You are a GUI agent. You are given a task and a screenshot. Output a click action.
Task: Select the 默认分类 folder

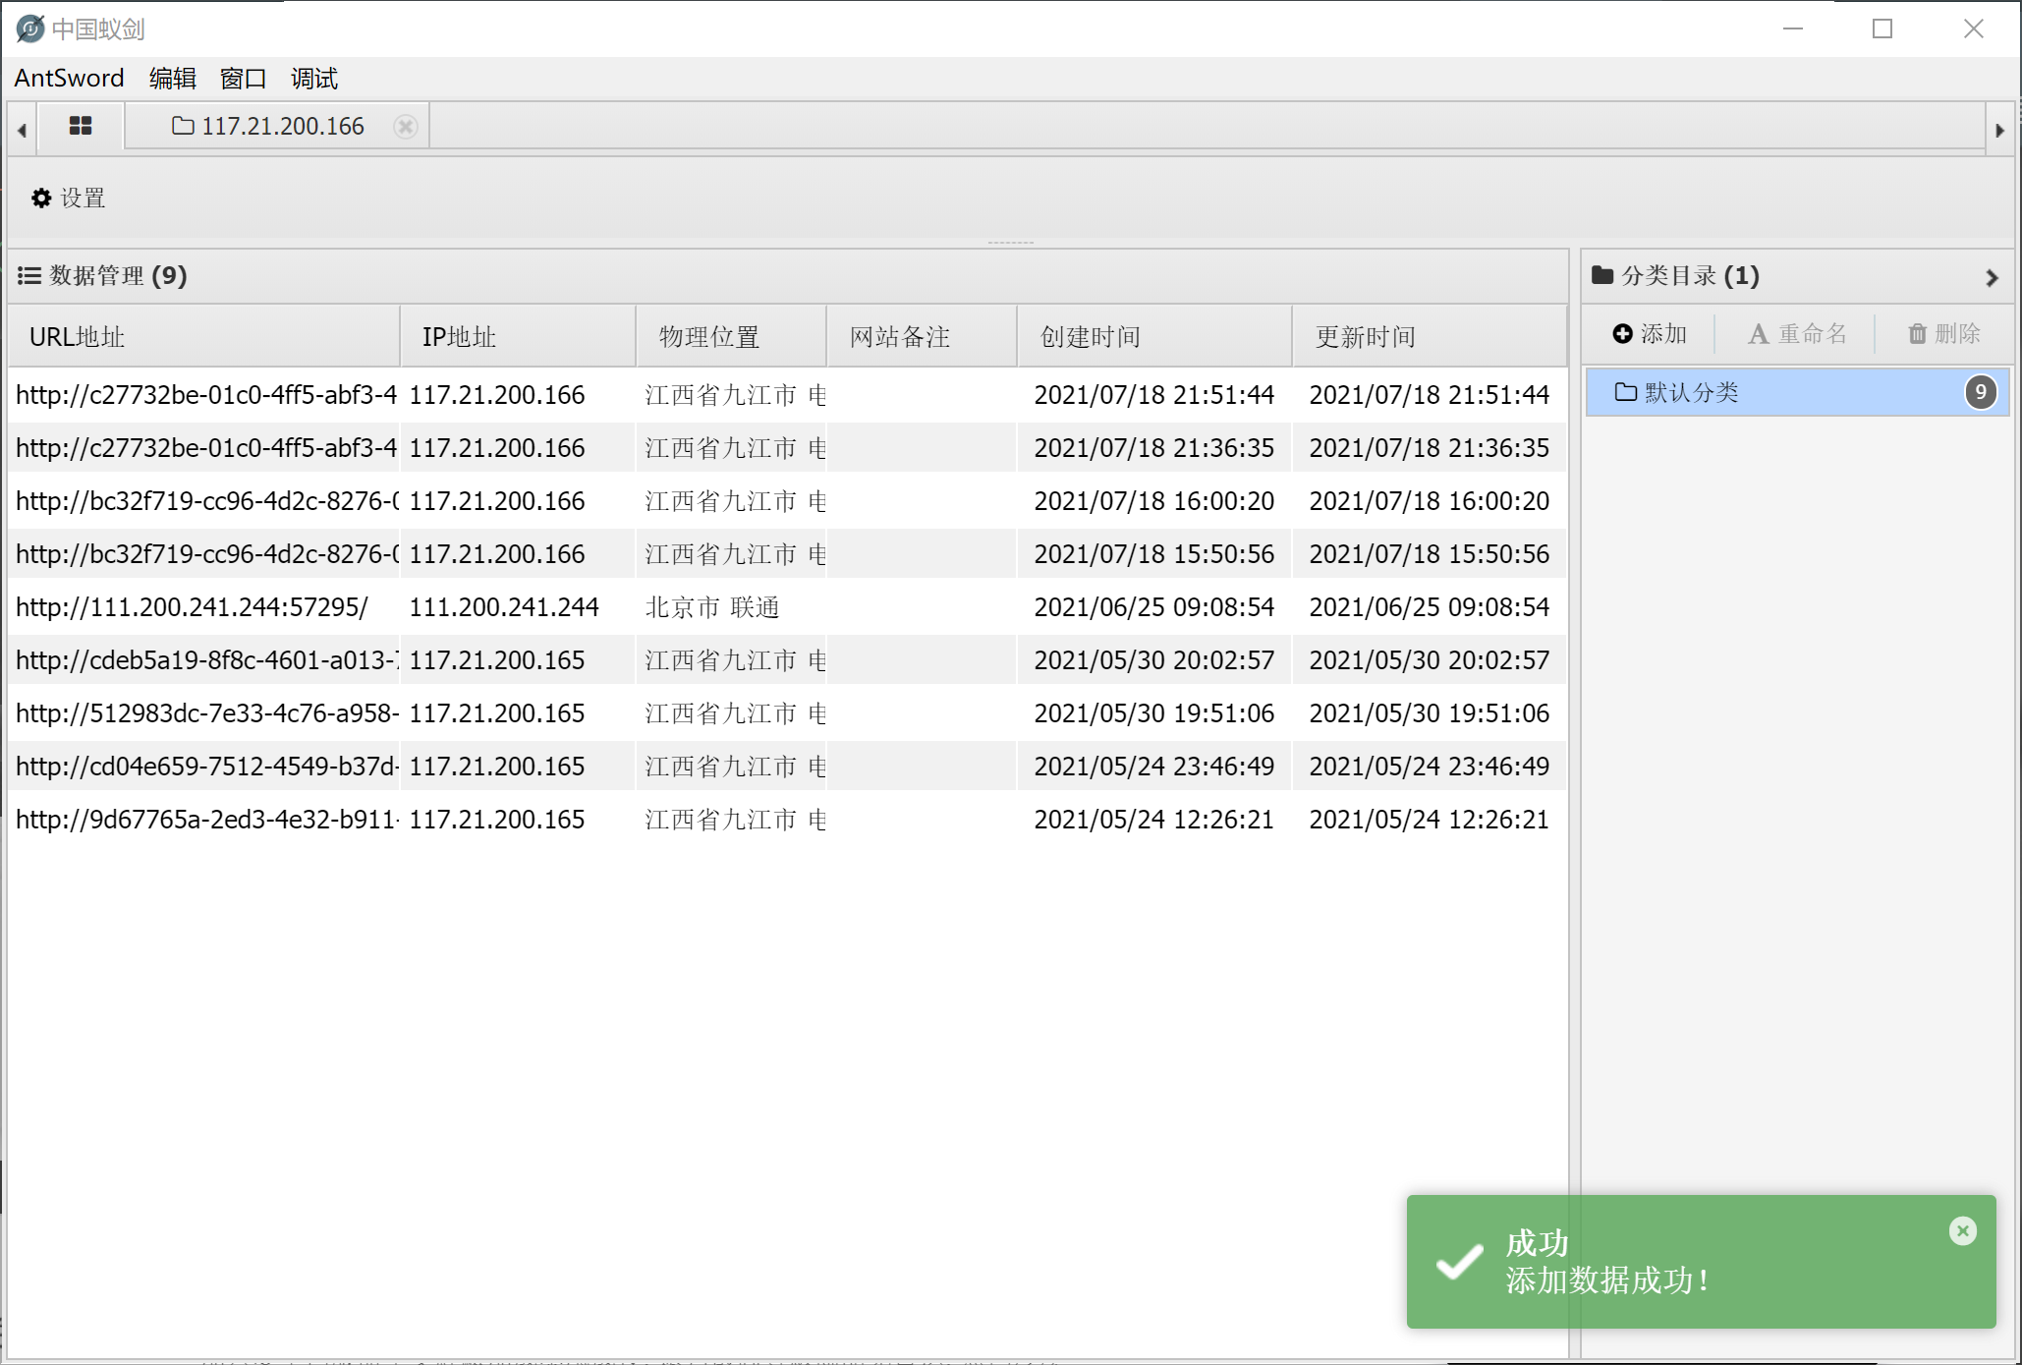pyautogui.click(x=1797, y=392)
